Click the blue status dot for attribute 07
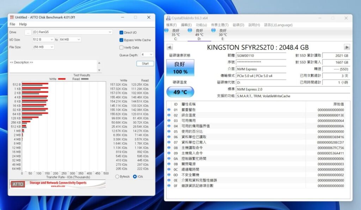Viewport: 361px width, 210px height. (x=169, y=142)
